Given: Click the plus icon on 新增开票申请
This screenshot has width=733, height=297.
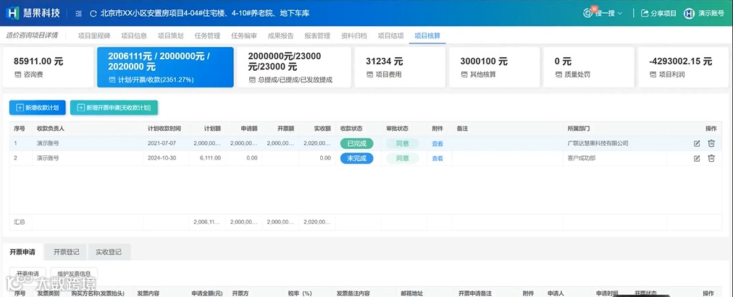Looking at the screenshot, I should click(81, 108).
